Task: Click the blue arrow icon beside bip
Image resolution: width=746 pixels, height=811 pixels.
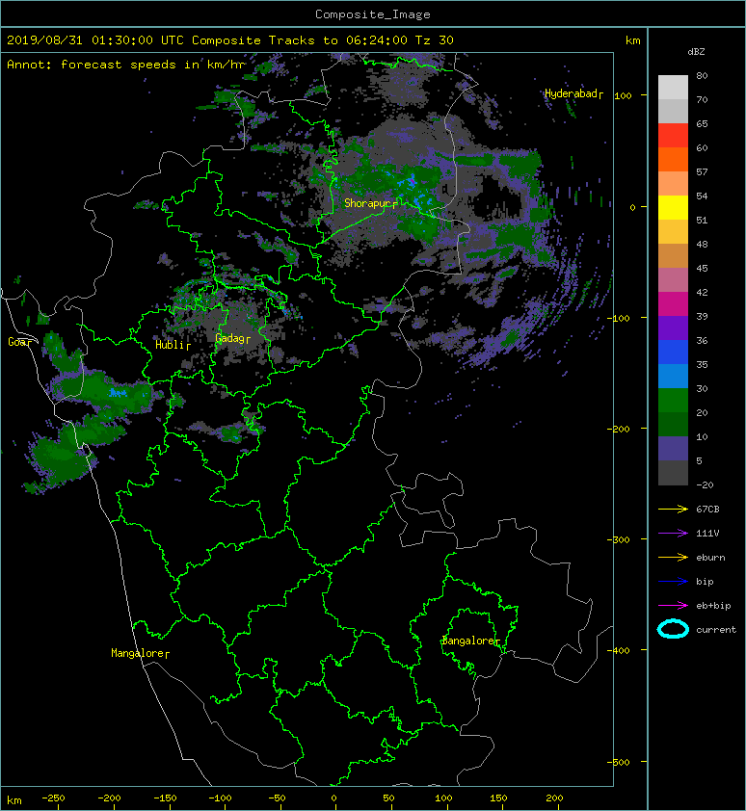Action: [x=673, y=582]
